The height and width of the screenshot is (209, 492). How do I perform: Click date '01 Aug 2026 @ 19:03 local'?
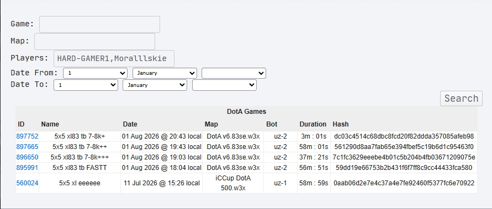pyautogui.click(x=162, y=157)
